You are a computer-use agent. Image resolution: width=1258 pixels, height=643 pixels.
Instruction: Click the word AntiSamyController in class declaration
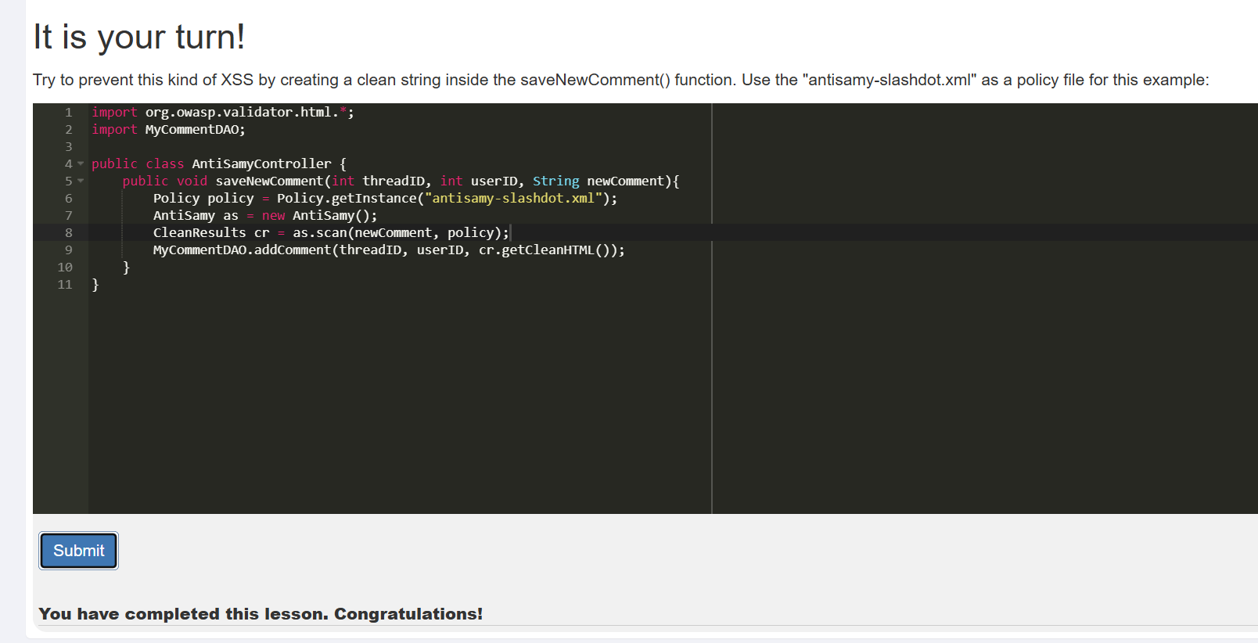click(x=261, y=164)
